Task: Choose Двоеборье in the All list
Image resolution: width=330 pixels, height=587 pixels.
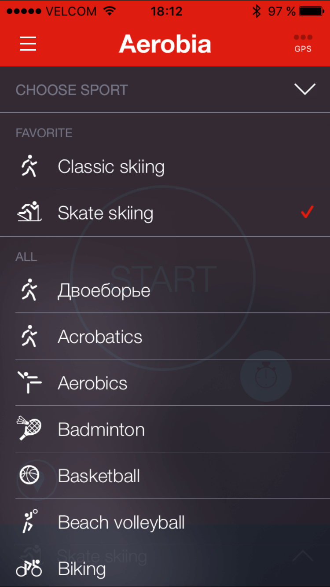Action: click(104, 290)
